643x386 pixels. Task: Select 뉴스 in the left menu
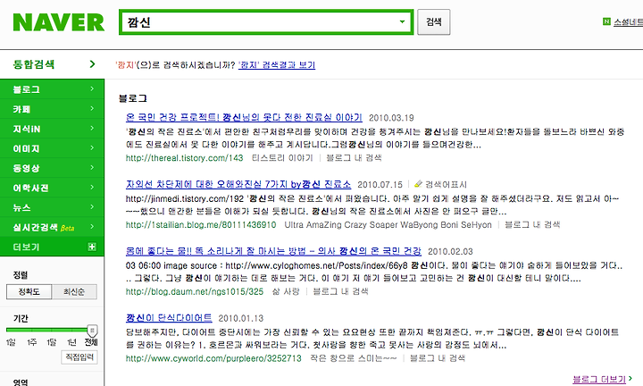(x=52, y=207)
